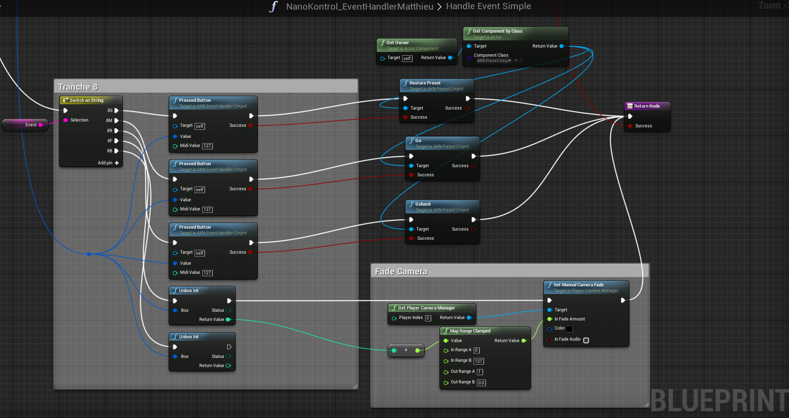Edit the In Range B value field

pyautogui.click(x=479, y=361)
